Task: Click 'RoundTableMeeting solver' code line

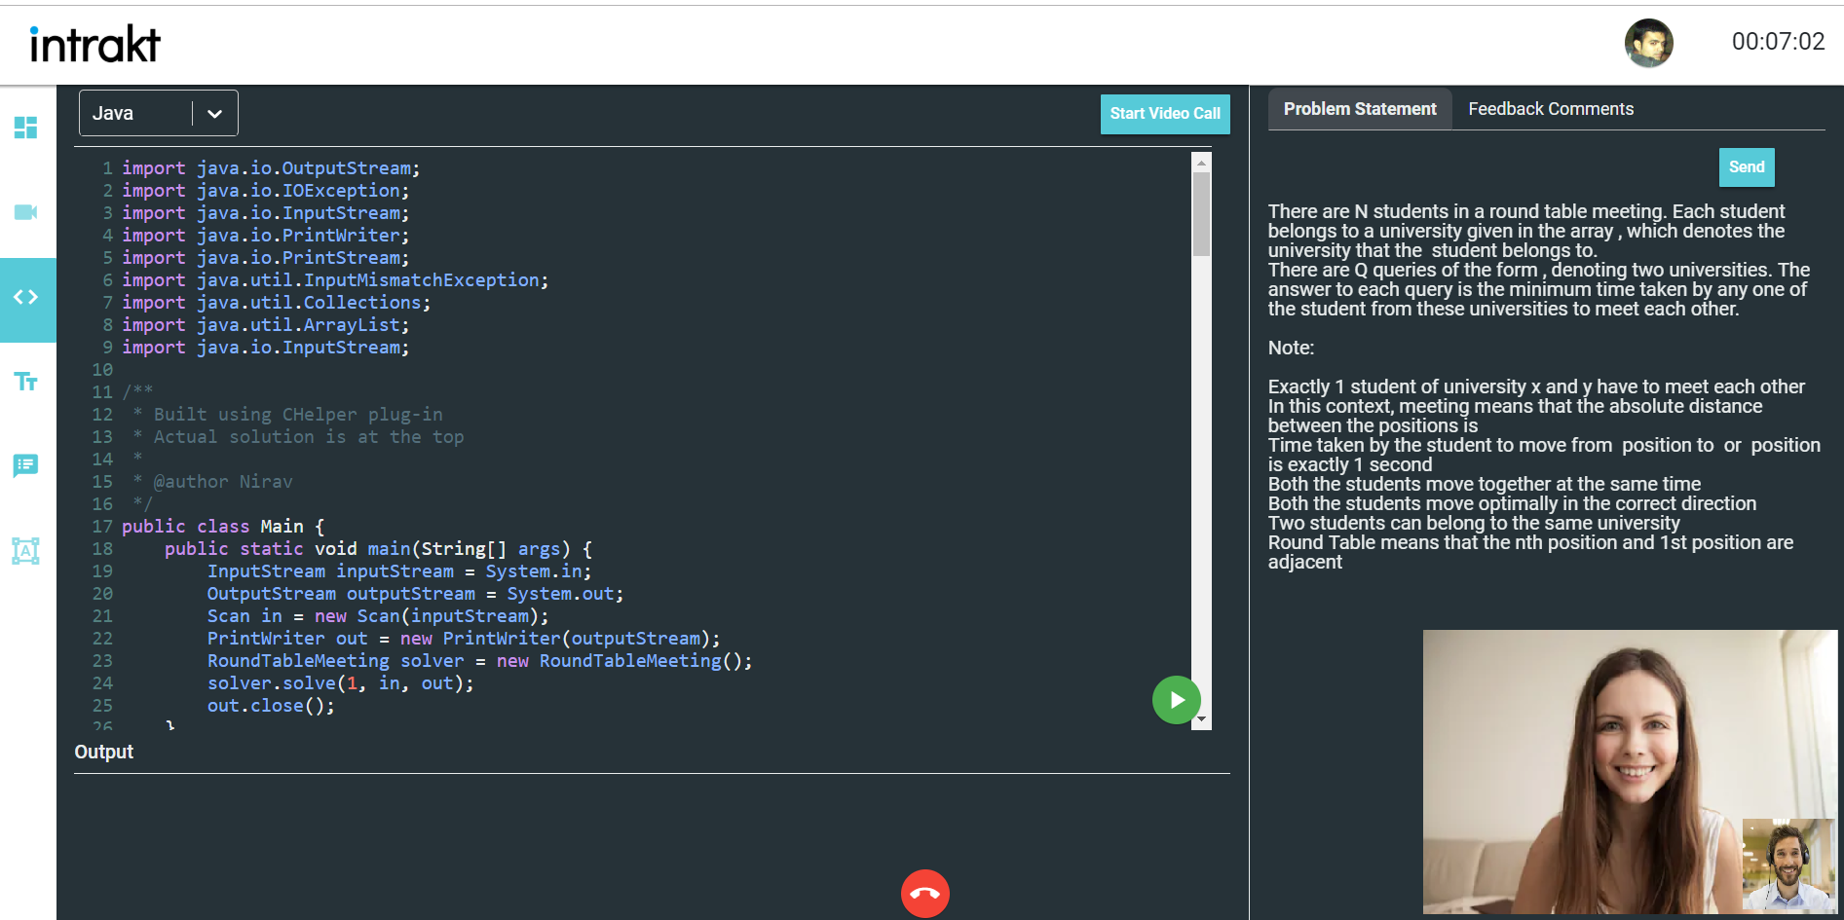Action: pyautogui.click(x=480, y=661)
